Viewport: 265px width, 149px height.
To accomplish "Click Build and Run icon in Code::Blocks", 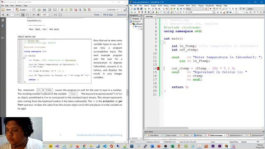I will (x=178, y=9).
